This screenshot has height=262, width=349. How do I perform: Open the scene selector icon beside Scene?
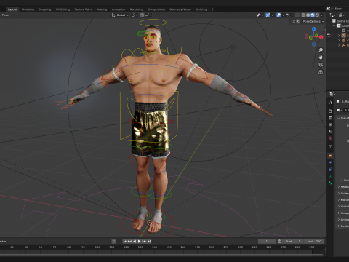point(329,9)
